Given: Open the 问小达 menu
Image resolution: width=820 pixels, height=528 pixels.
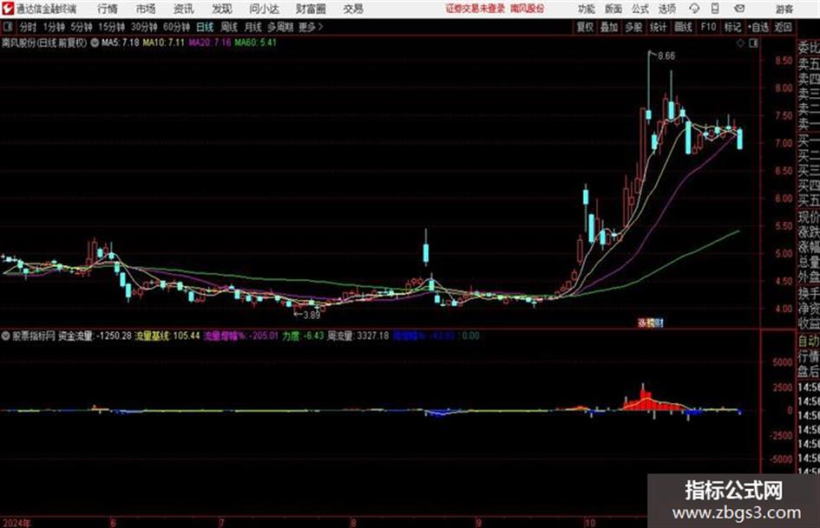Looking at the screenshot, I should coord(264,9).
